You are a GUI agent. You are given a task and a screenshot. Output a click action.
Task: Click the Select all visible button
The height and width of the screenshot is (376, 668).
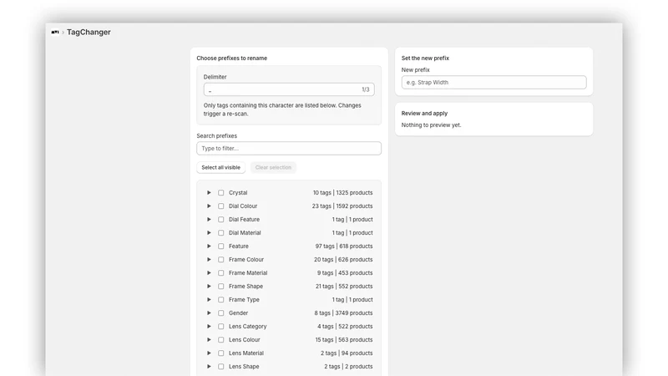point(220,168)
